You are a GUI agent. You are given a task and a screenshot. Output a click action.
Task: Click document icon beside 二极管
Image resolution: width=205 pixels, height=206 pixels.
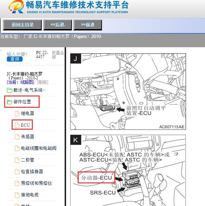[x=17, y=160]
